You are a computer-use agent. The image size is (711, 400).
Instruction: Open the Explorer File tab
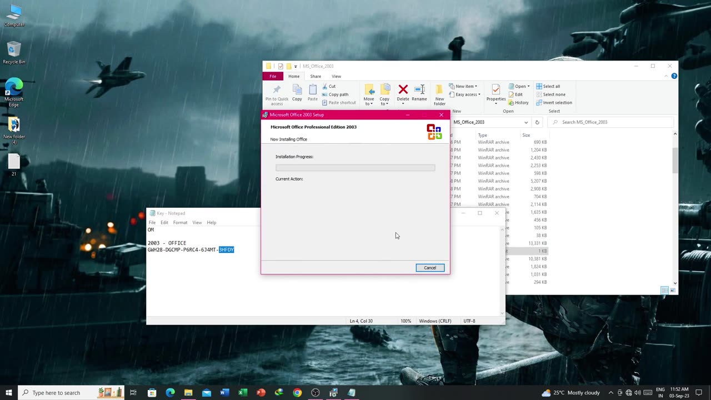273,76
